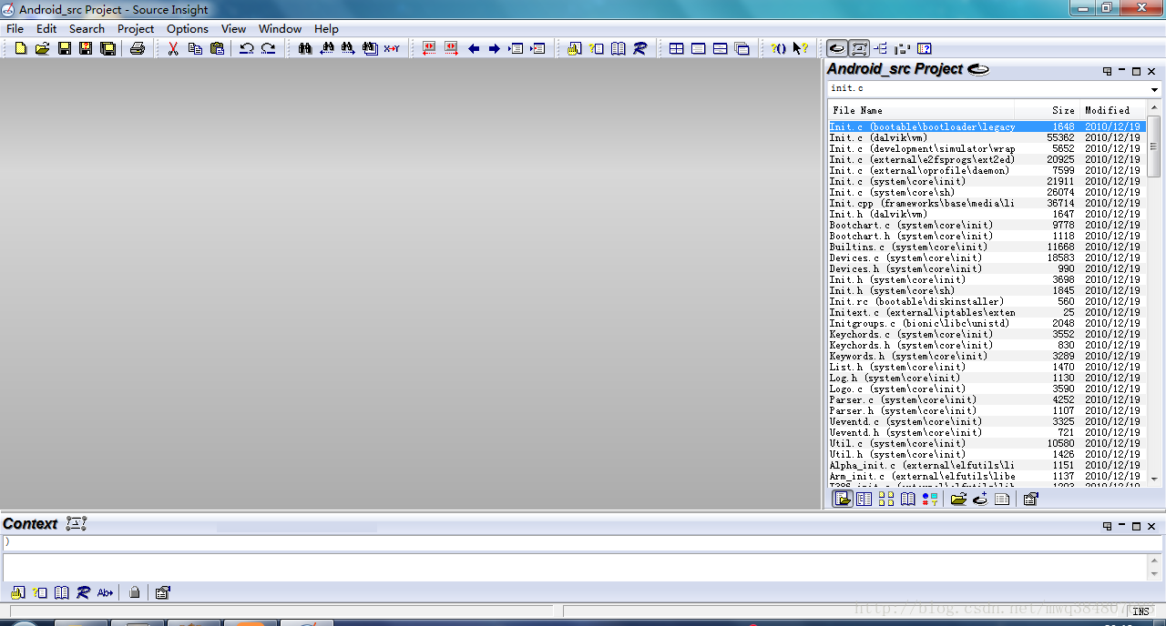
Task: Undo the last action from the toolbar
Action: pos(247,48)
